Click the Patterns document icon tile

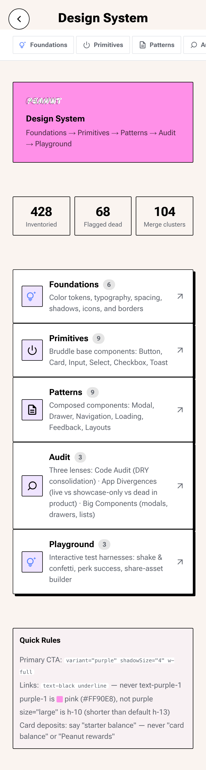point(32,410)
